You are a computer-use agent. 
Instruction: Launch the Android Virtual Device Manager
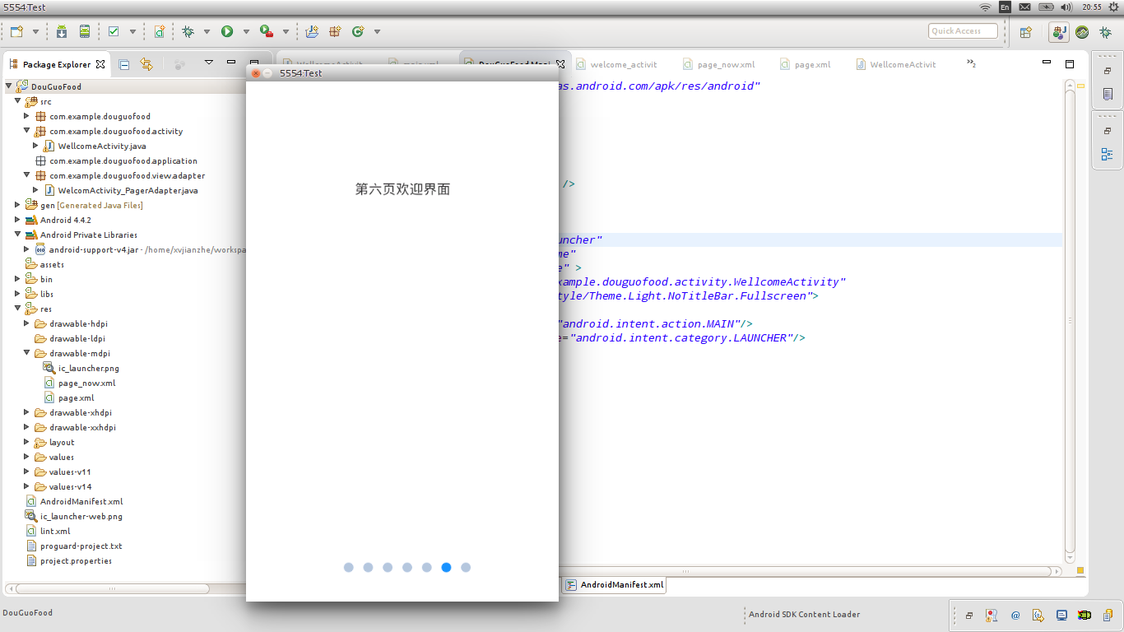coord(84,31)
